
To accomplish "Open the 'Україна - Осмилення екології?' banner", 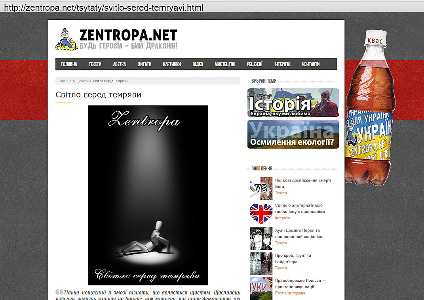I will click(293, 134).
